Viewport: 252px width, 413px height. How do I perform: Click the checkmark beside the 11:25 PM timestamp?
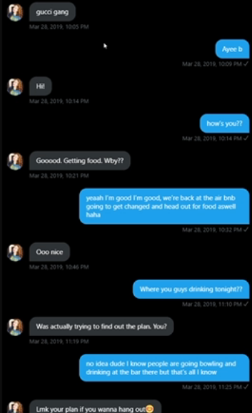[246, 386]
